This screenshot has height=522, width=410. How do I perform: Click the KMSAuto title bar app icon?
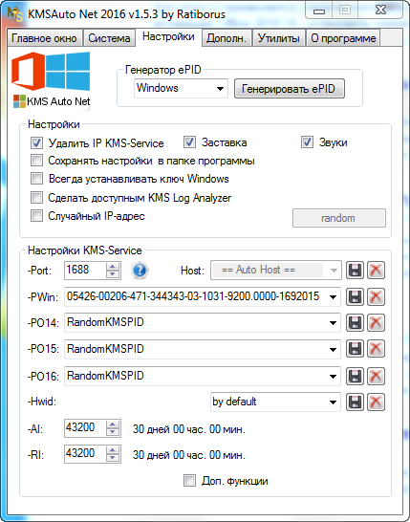pos(14,14)
